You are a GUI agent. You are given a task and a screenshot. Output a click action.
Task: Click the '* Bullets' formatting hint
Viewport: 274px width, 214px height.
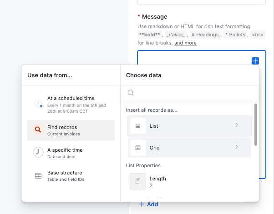[235, 35]
